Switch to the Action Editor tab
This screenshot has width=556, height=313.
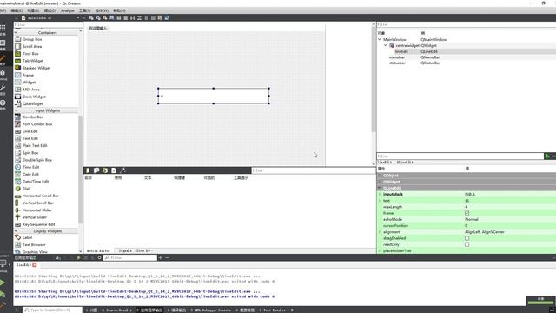[x=98, y=250]
